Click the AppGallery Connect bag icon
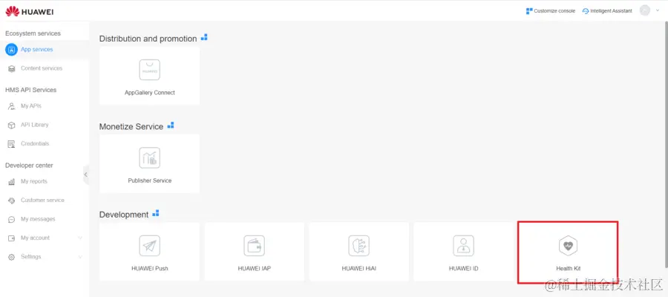This screenshot has width=668, height=297. pyautogui.click(x=149, y=70)
